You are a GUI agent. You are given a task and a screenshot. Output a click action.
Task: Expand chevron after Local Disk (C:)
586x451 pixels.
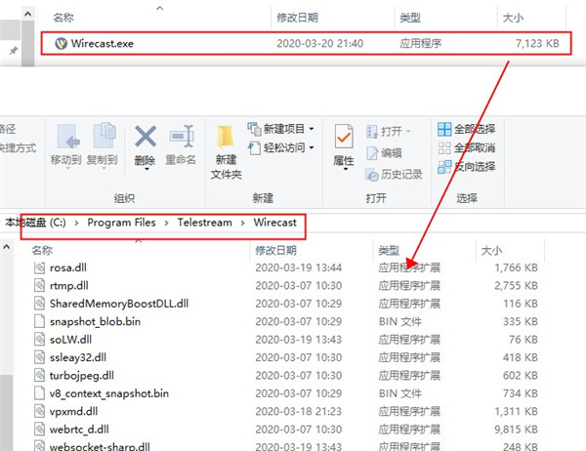click(x=76, y=223)
